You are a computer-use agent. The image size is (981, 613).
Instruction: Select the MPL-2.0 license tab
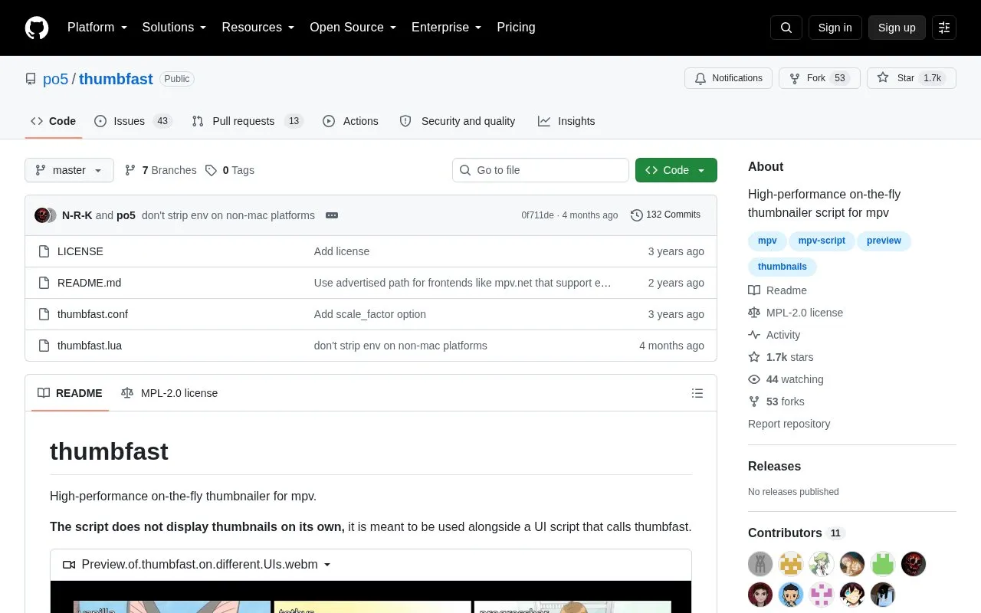click(169, 393)
